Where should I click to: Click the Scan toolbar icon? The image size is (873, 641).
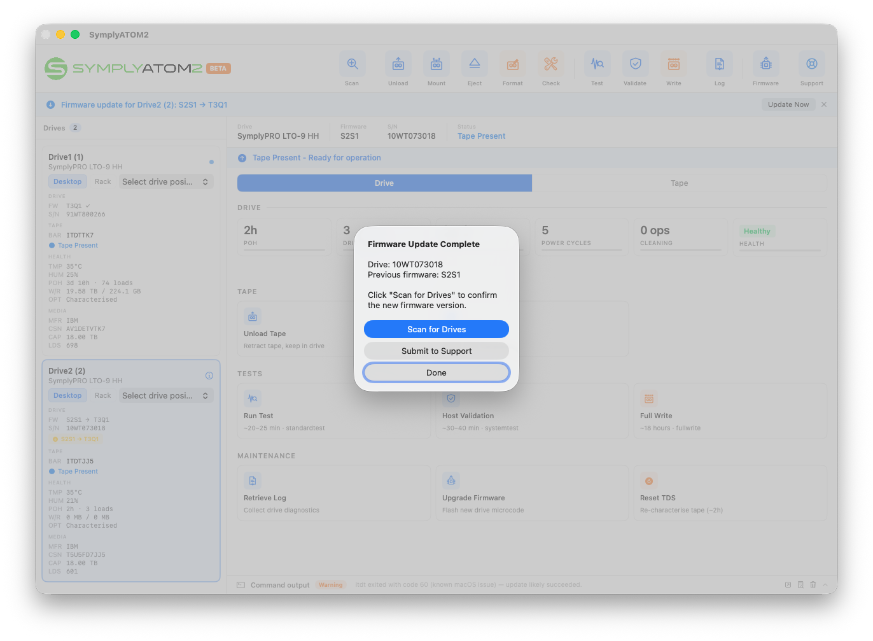[353, 64]
